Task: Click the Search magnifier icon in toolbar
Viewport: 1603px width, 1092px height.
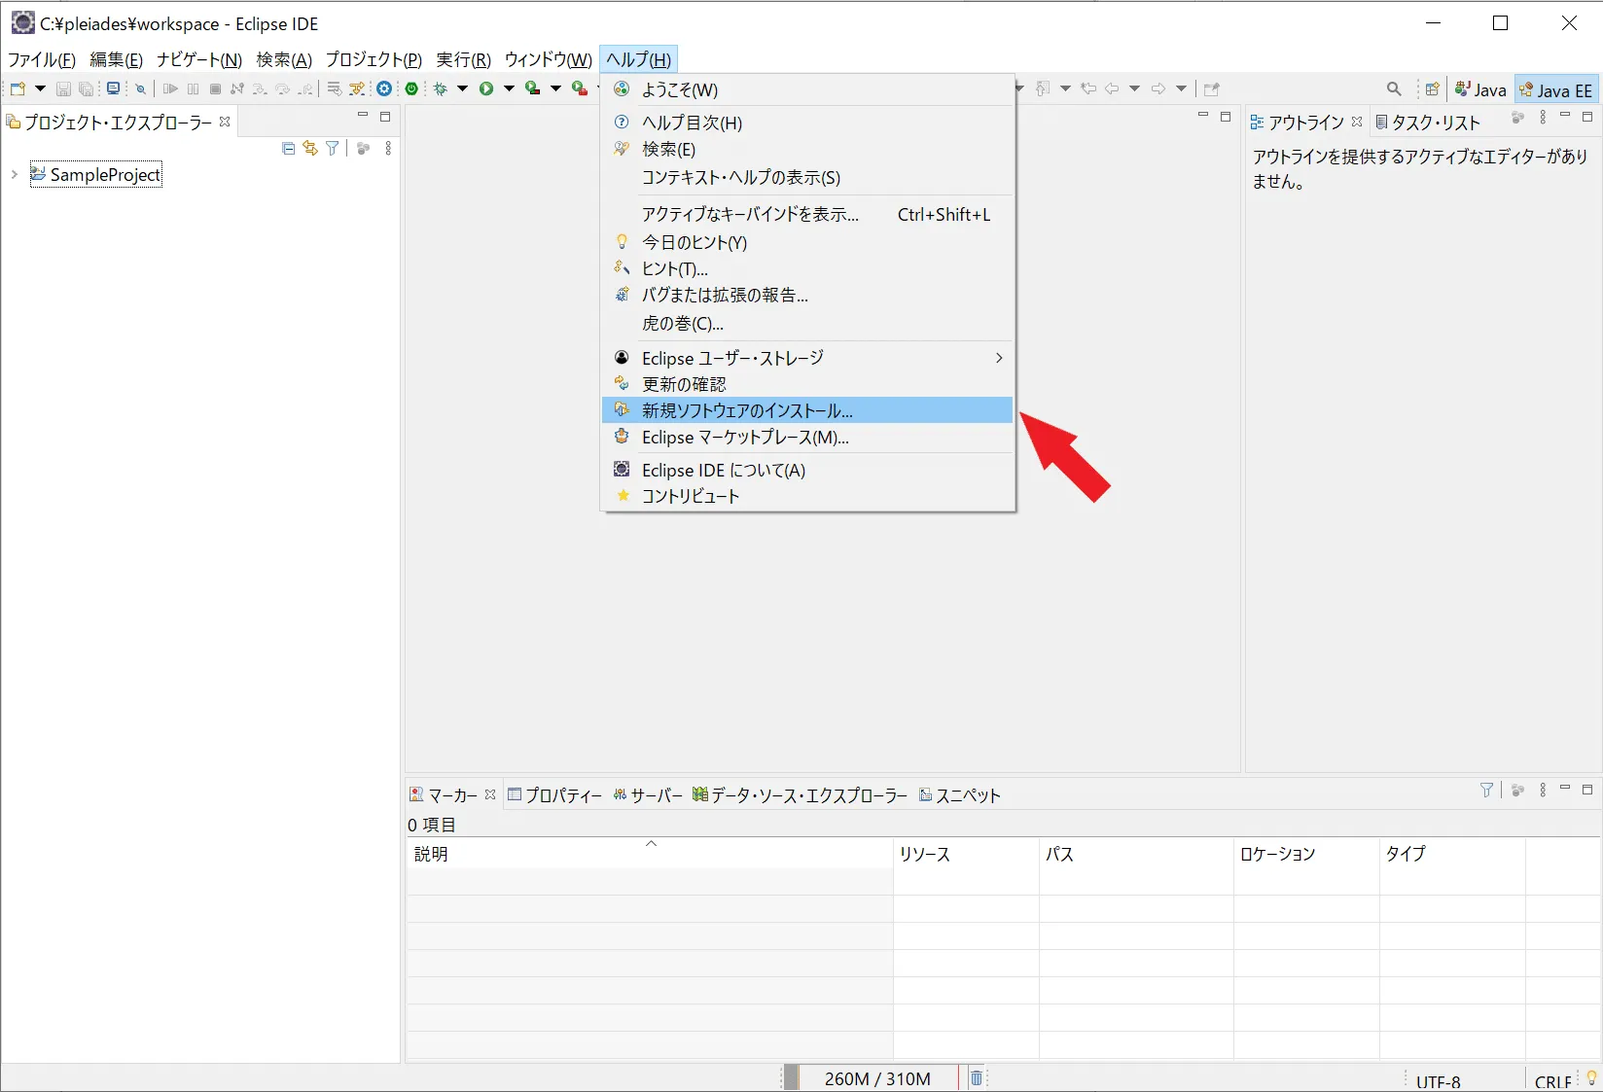Action: 1394,88
